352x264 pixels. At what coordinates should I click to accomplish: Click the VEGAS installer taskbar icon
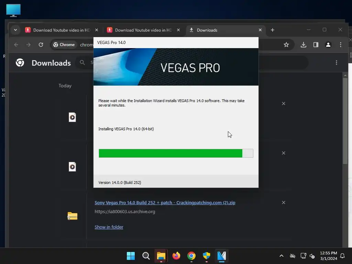tap(222, 256)
